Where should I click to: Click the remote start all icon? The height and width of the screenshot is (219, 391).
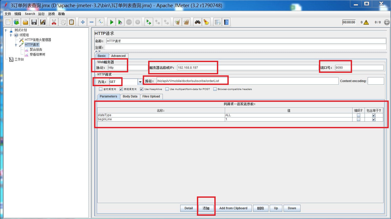(x=149, y=22)
